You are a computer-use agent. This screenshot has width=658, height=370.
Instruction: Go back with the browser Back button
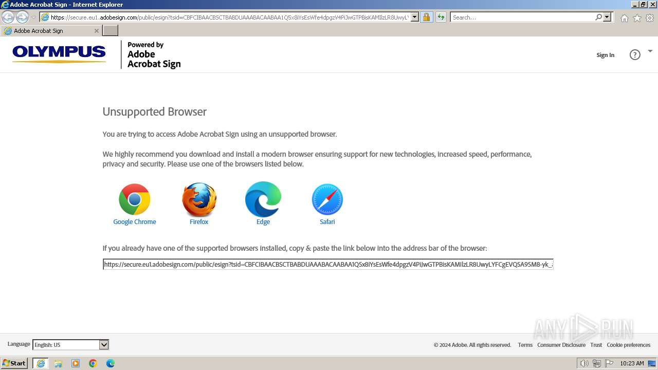[x=8, y=17]
